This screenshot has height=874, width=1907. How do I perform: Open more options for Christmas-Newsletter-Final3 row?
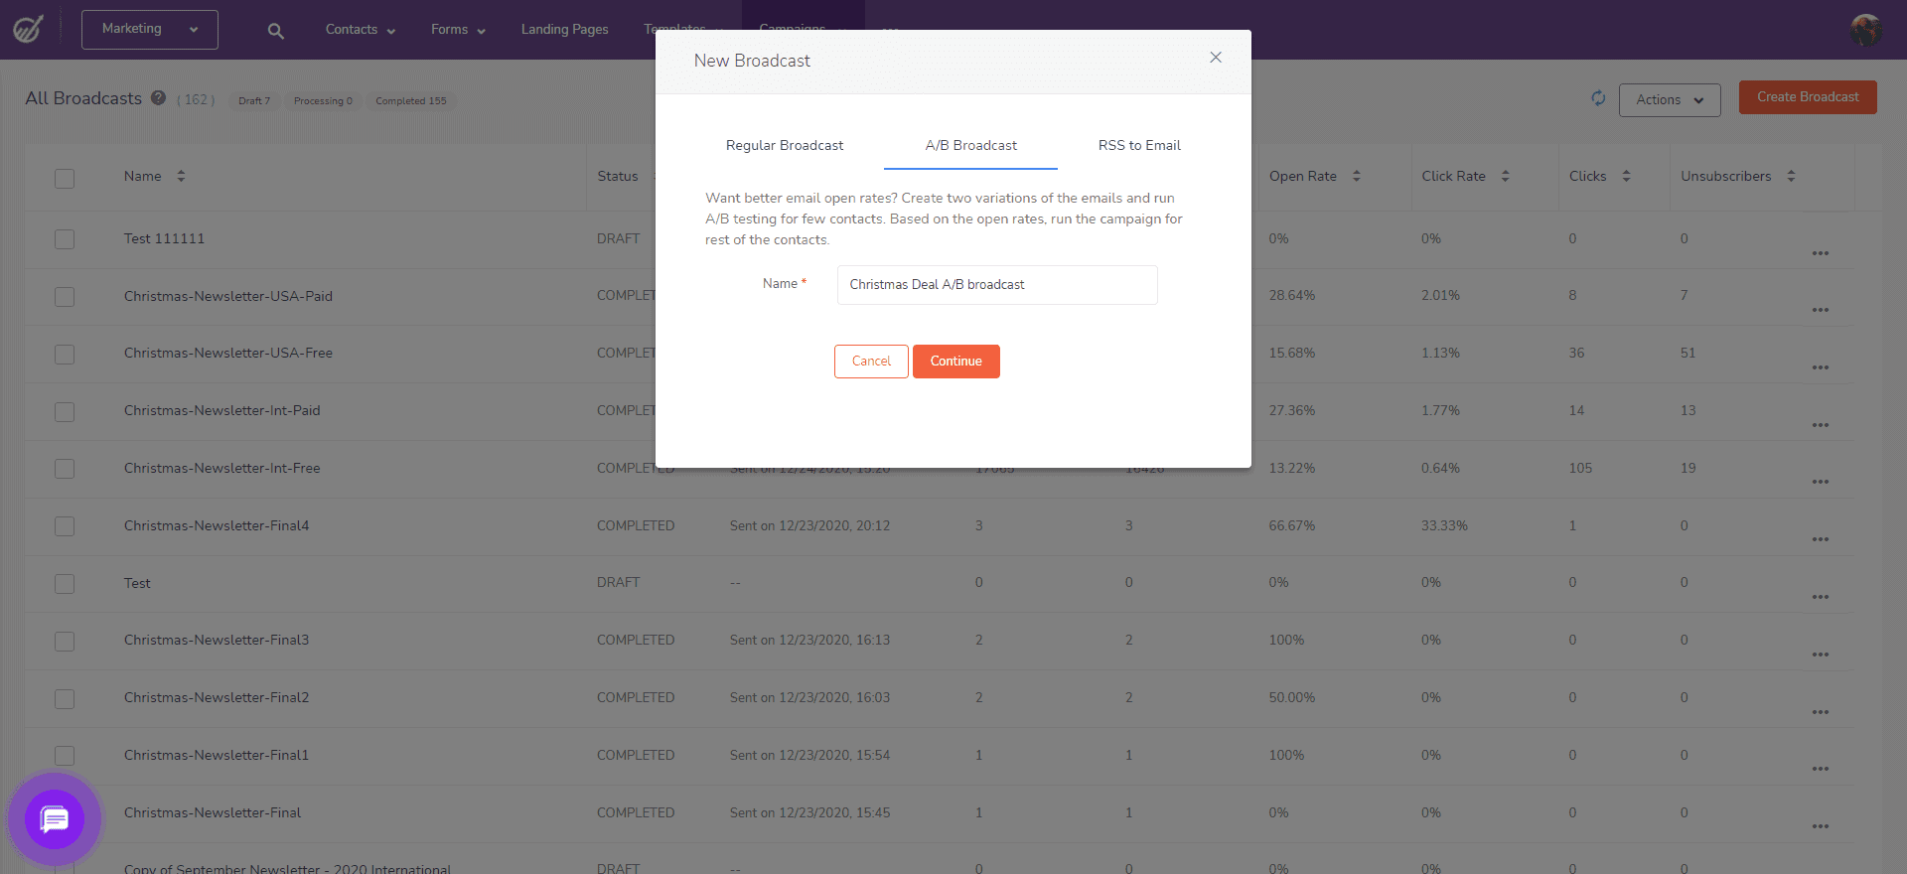pos(1820,655)
